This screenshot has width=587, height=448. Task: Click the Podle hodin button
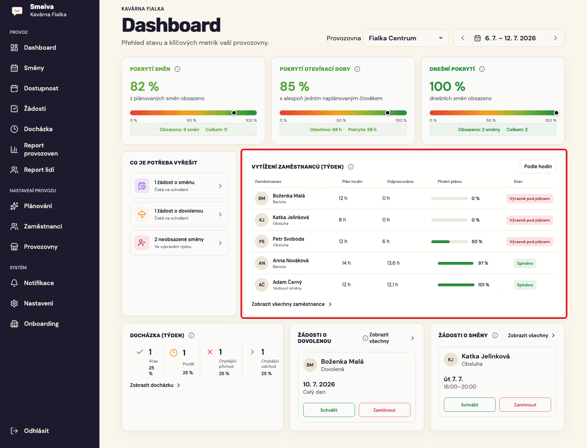[538, 167]
